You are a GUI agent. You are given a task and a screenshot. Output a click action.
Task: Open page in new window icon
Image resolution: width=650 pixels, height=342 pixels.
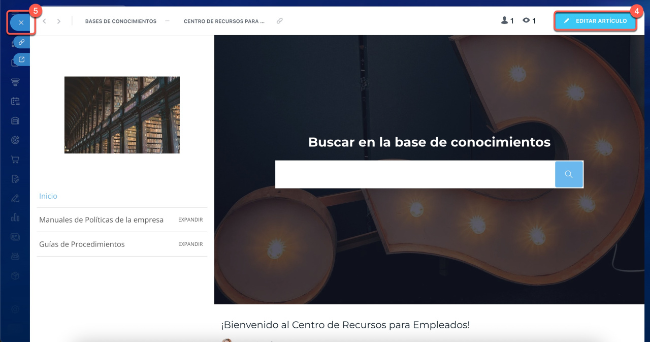click(x=22, y=60)
